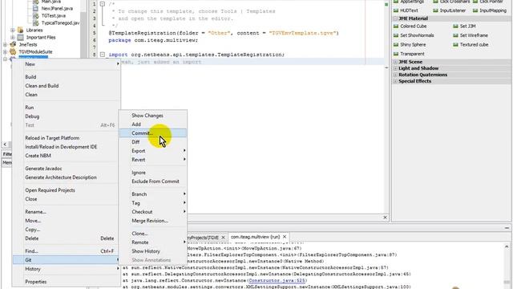This screenshot has height=289, width=513.
Task: Expand the TGVEModuleSuite project node
Action: click(6, 51)
